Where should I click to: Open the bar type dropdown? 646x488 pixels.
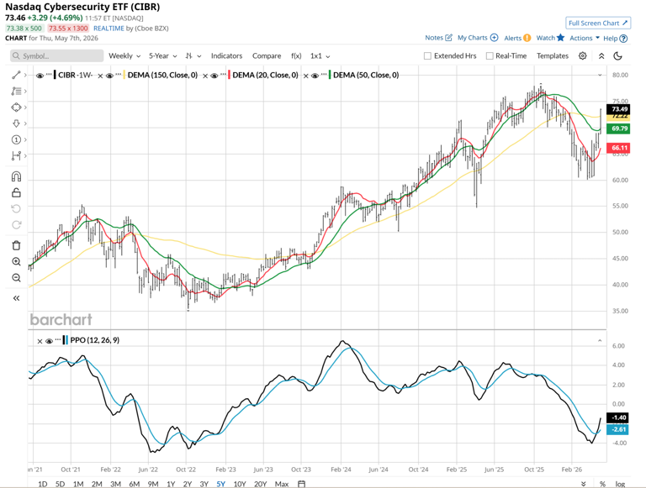tap(193, 56)
